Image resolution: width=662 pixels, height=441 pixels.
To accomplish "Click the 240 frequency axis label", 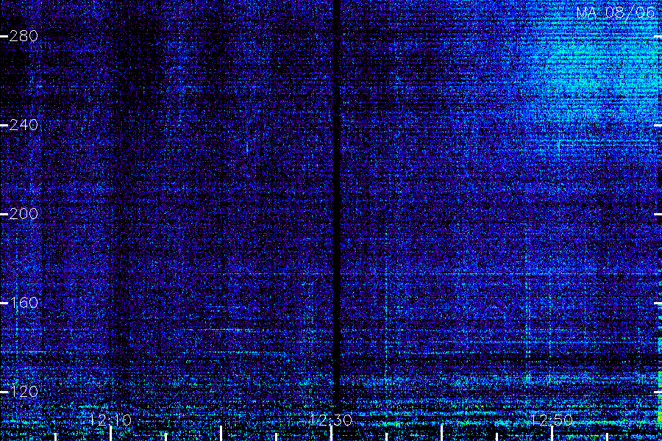I will [24, 125].
